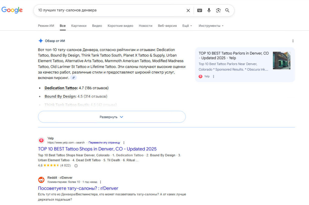Click Reddit favicon in second result
This screenshot has width=309, height=205.
coord(41,180)
